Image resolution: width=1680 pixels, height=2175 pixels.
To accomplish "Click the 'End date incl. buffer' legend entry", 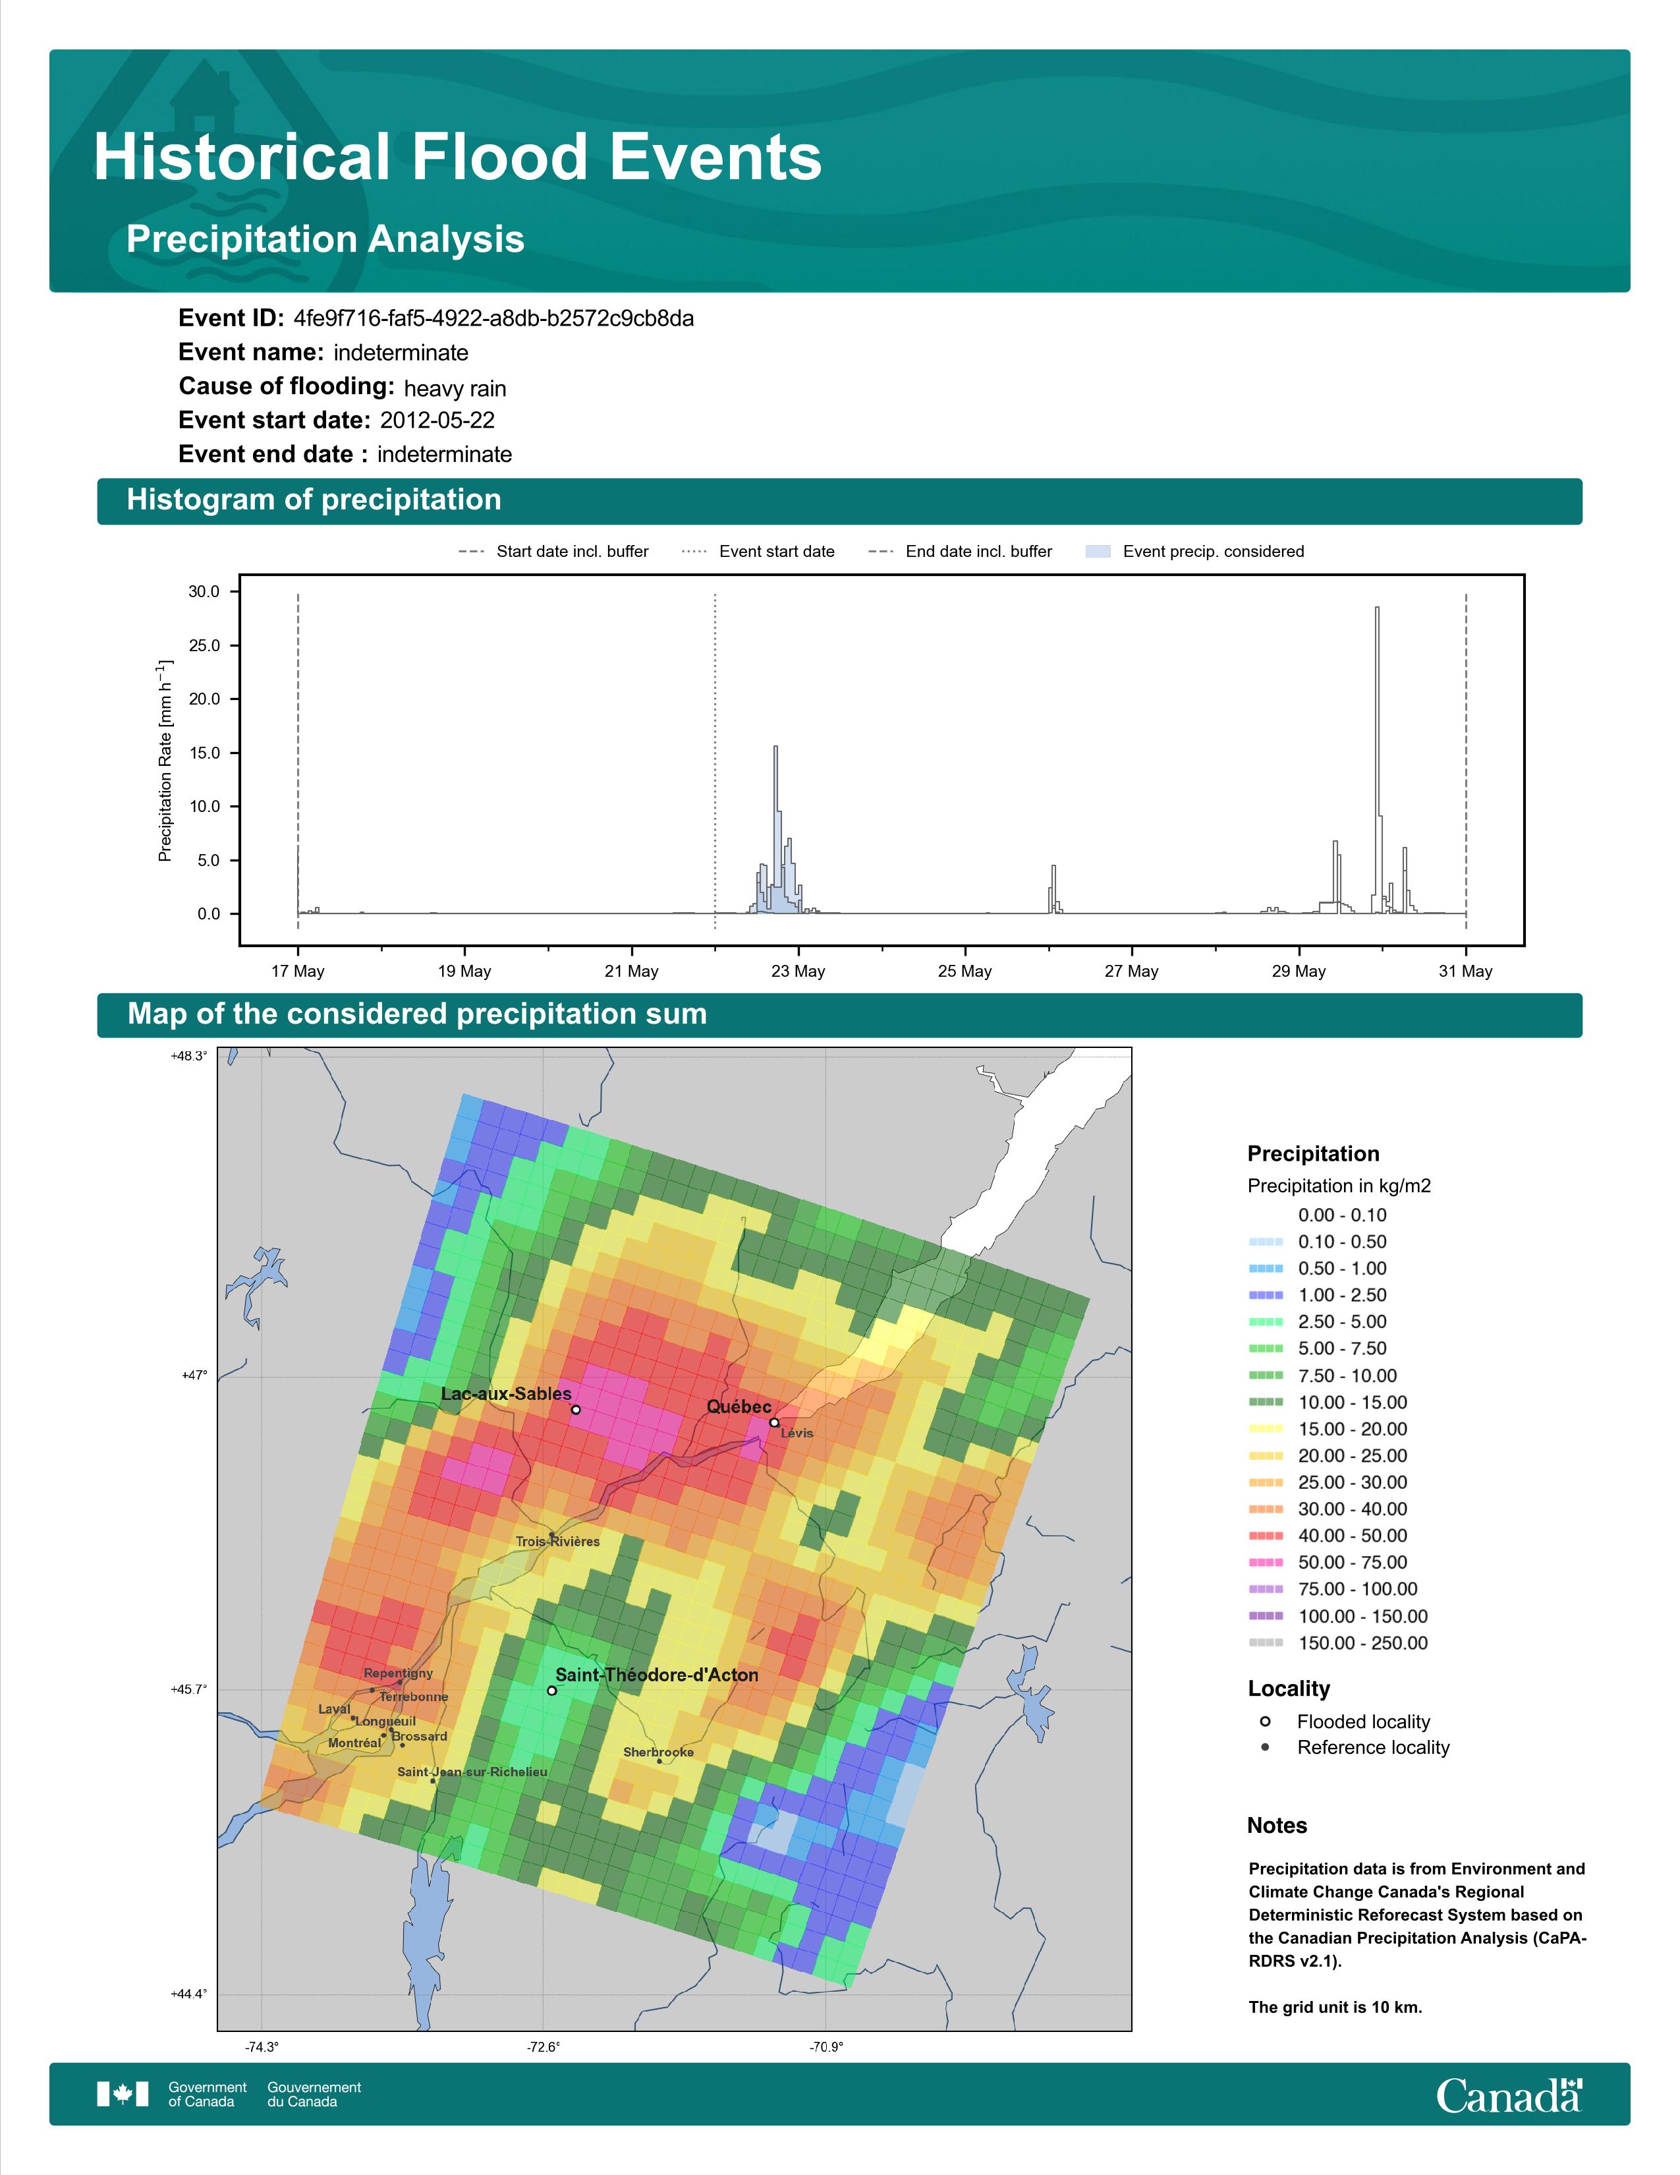I will [959, 552].
